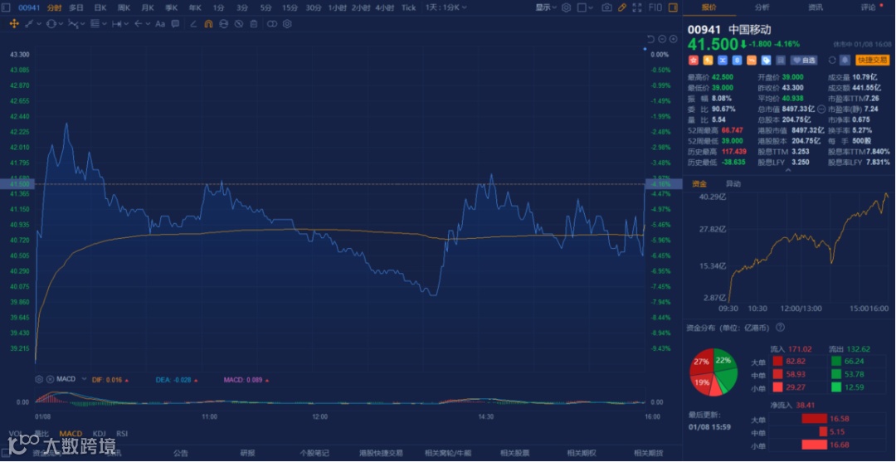Open the 分析 analysis tab
Viewport: 896px width, 462px height.
click(762, 7)
